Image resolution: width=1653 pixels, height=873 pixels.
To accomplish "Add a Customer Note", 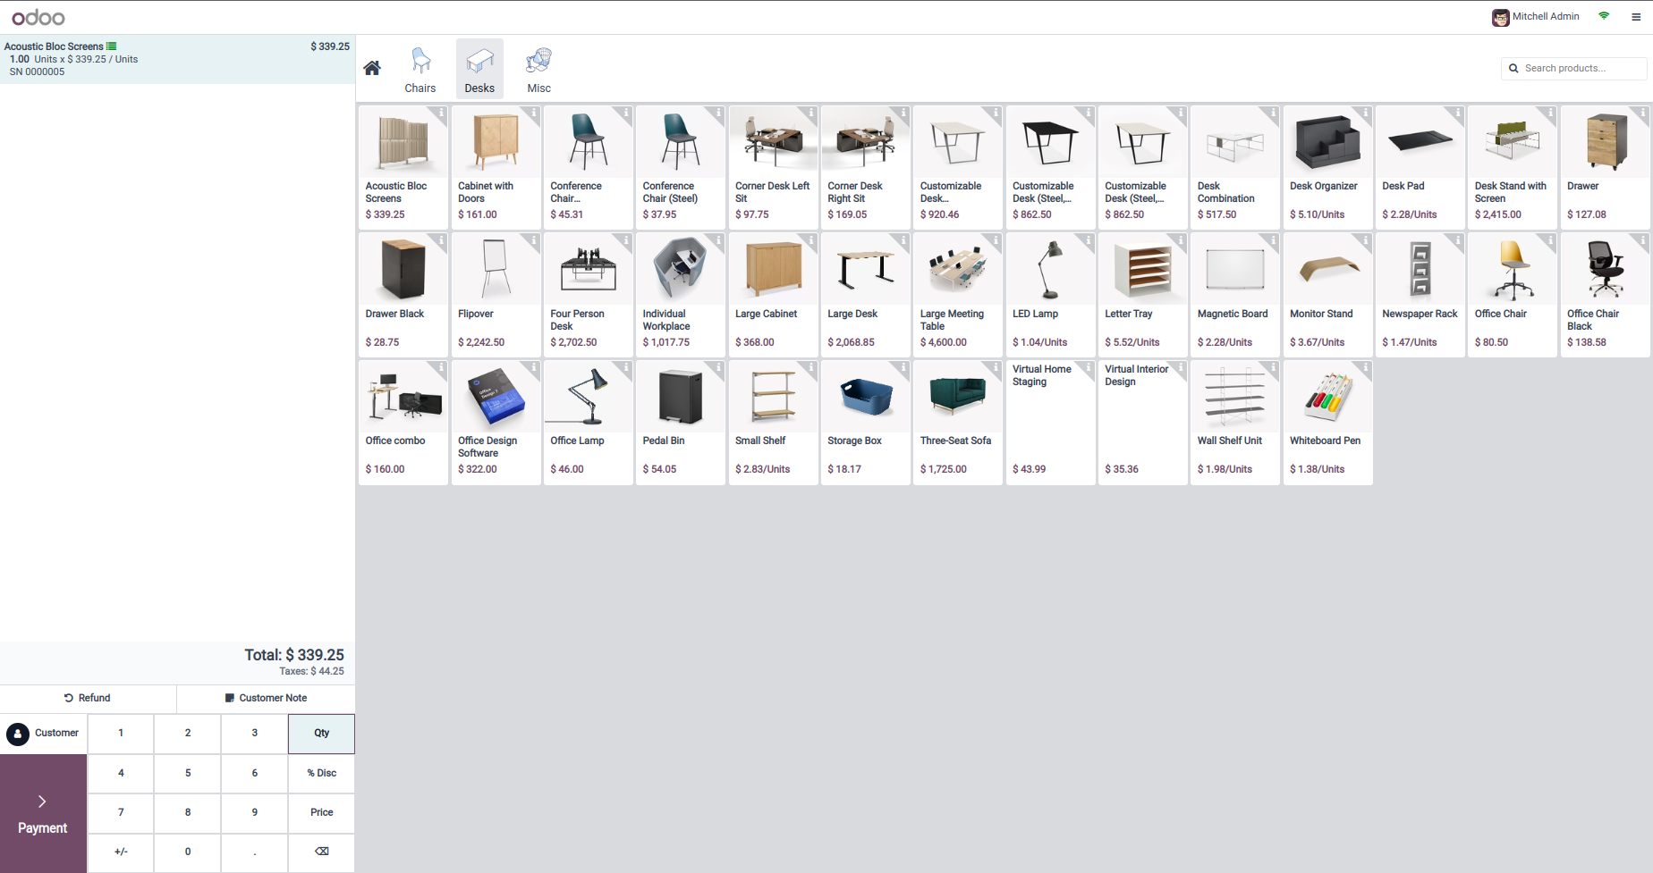I will click(266, 698).
